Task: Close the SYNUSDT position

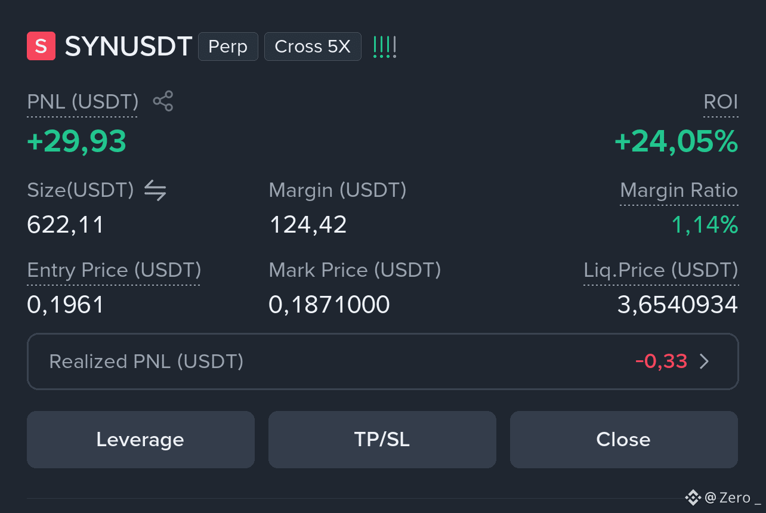Action: coord(624,440)
